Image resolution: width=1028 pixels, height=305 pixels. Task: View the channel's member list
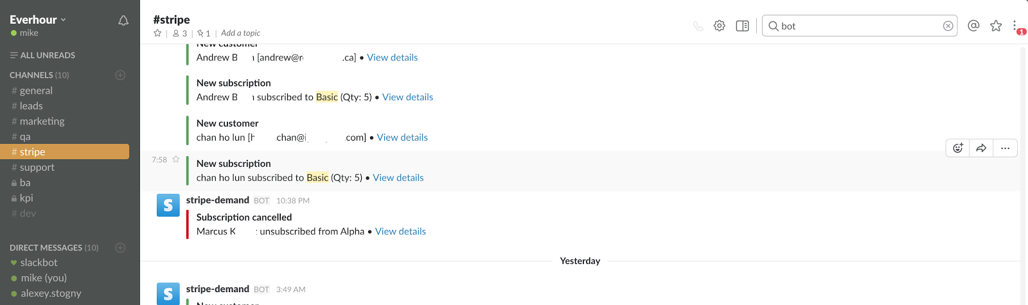[180, 33]
